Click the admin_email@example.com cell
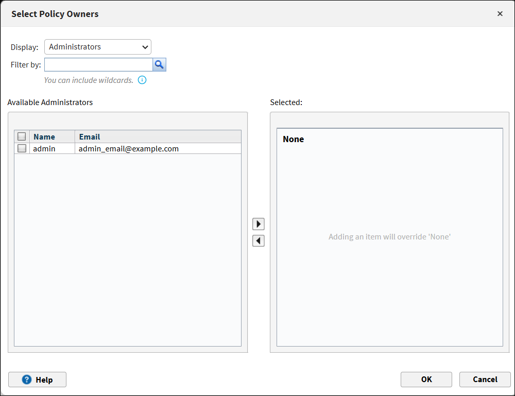This screenshot has height=396, width=515. [129, 148]
